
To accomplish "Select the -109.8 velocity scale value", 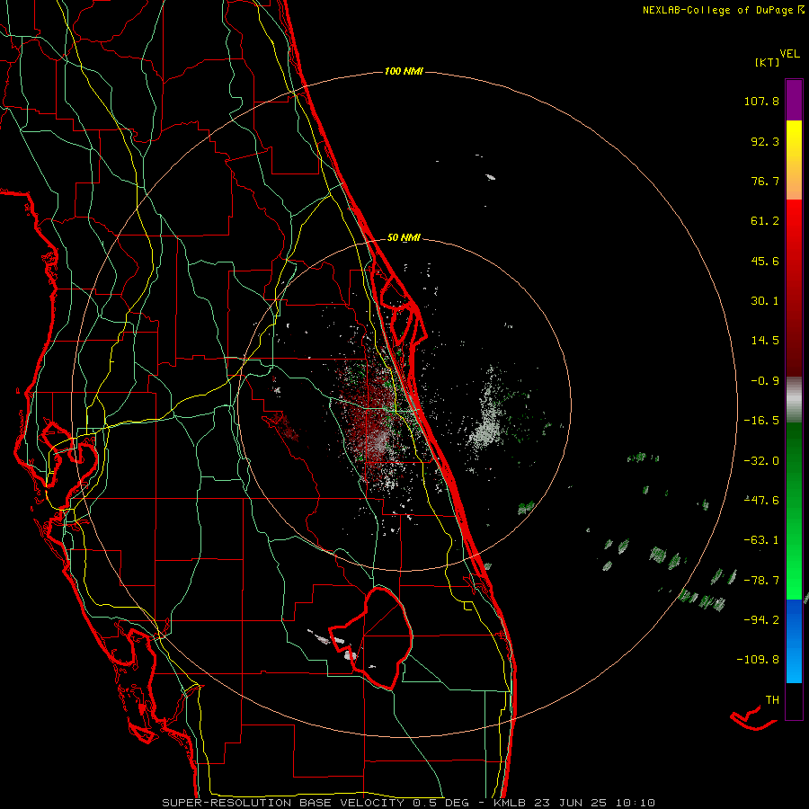I will click(x=758, y=660).
